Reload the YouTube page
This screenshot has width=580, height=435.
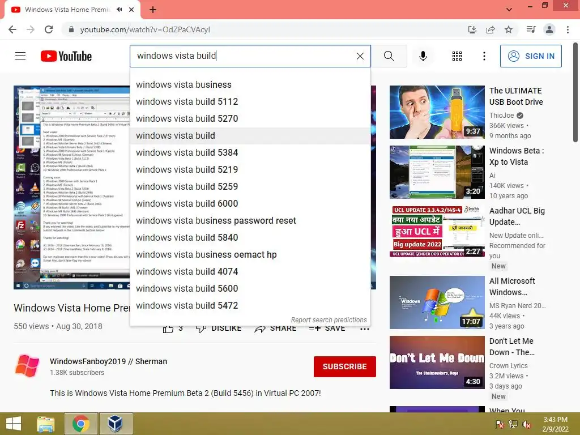tap(49, 29)
